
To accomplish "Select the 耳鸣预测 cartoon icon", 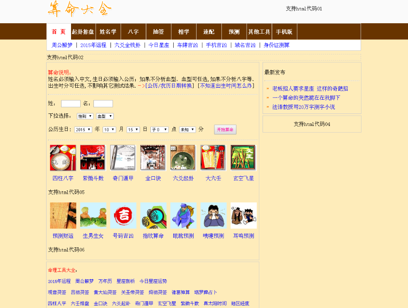I will pyautogui.click(x=243, y=215).
